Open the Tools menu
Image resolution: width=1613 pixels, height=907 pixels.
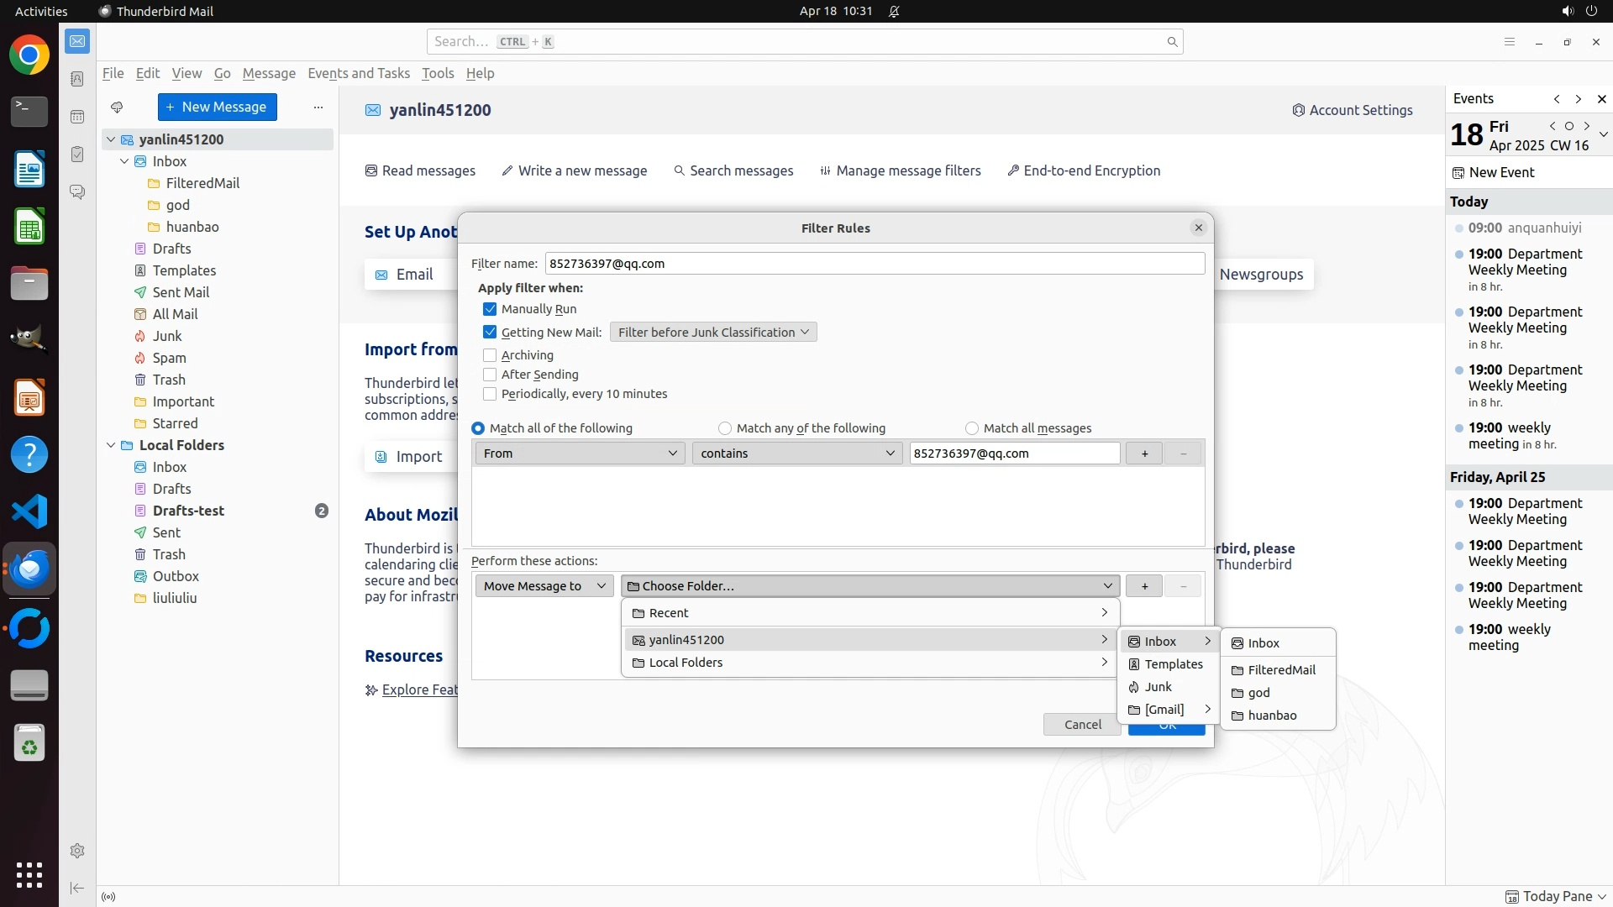437,73
